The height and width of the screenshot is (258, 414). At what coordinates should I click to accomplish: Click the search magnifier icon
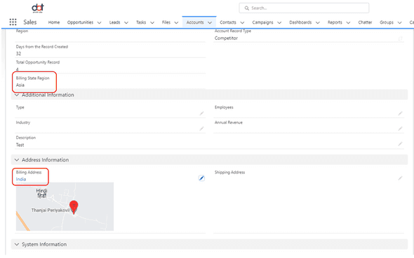click(x=246, y=8)
